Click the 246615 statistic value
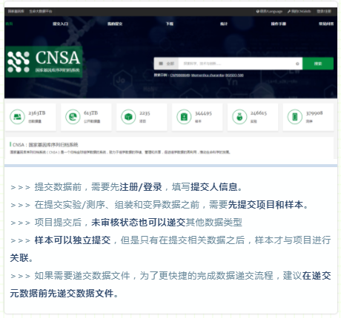 pos(259,113)
